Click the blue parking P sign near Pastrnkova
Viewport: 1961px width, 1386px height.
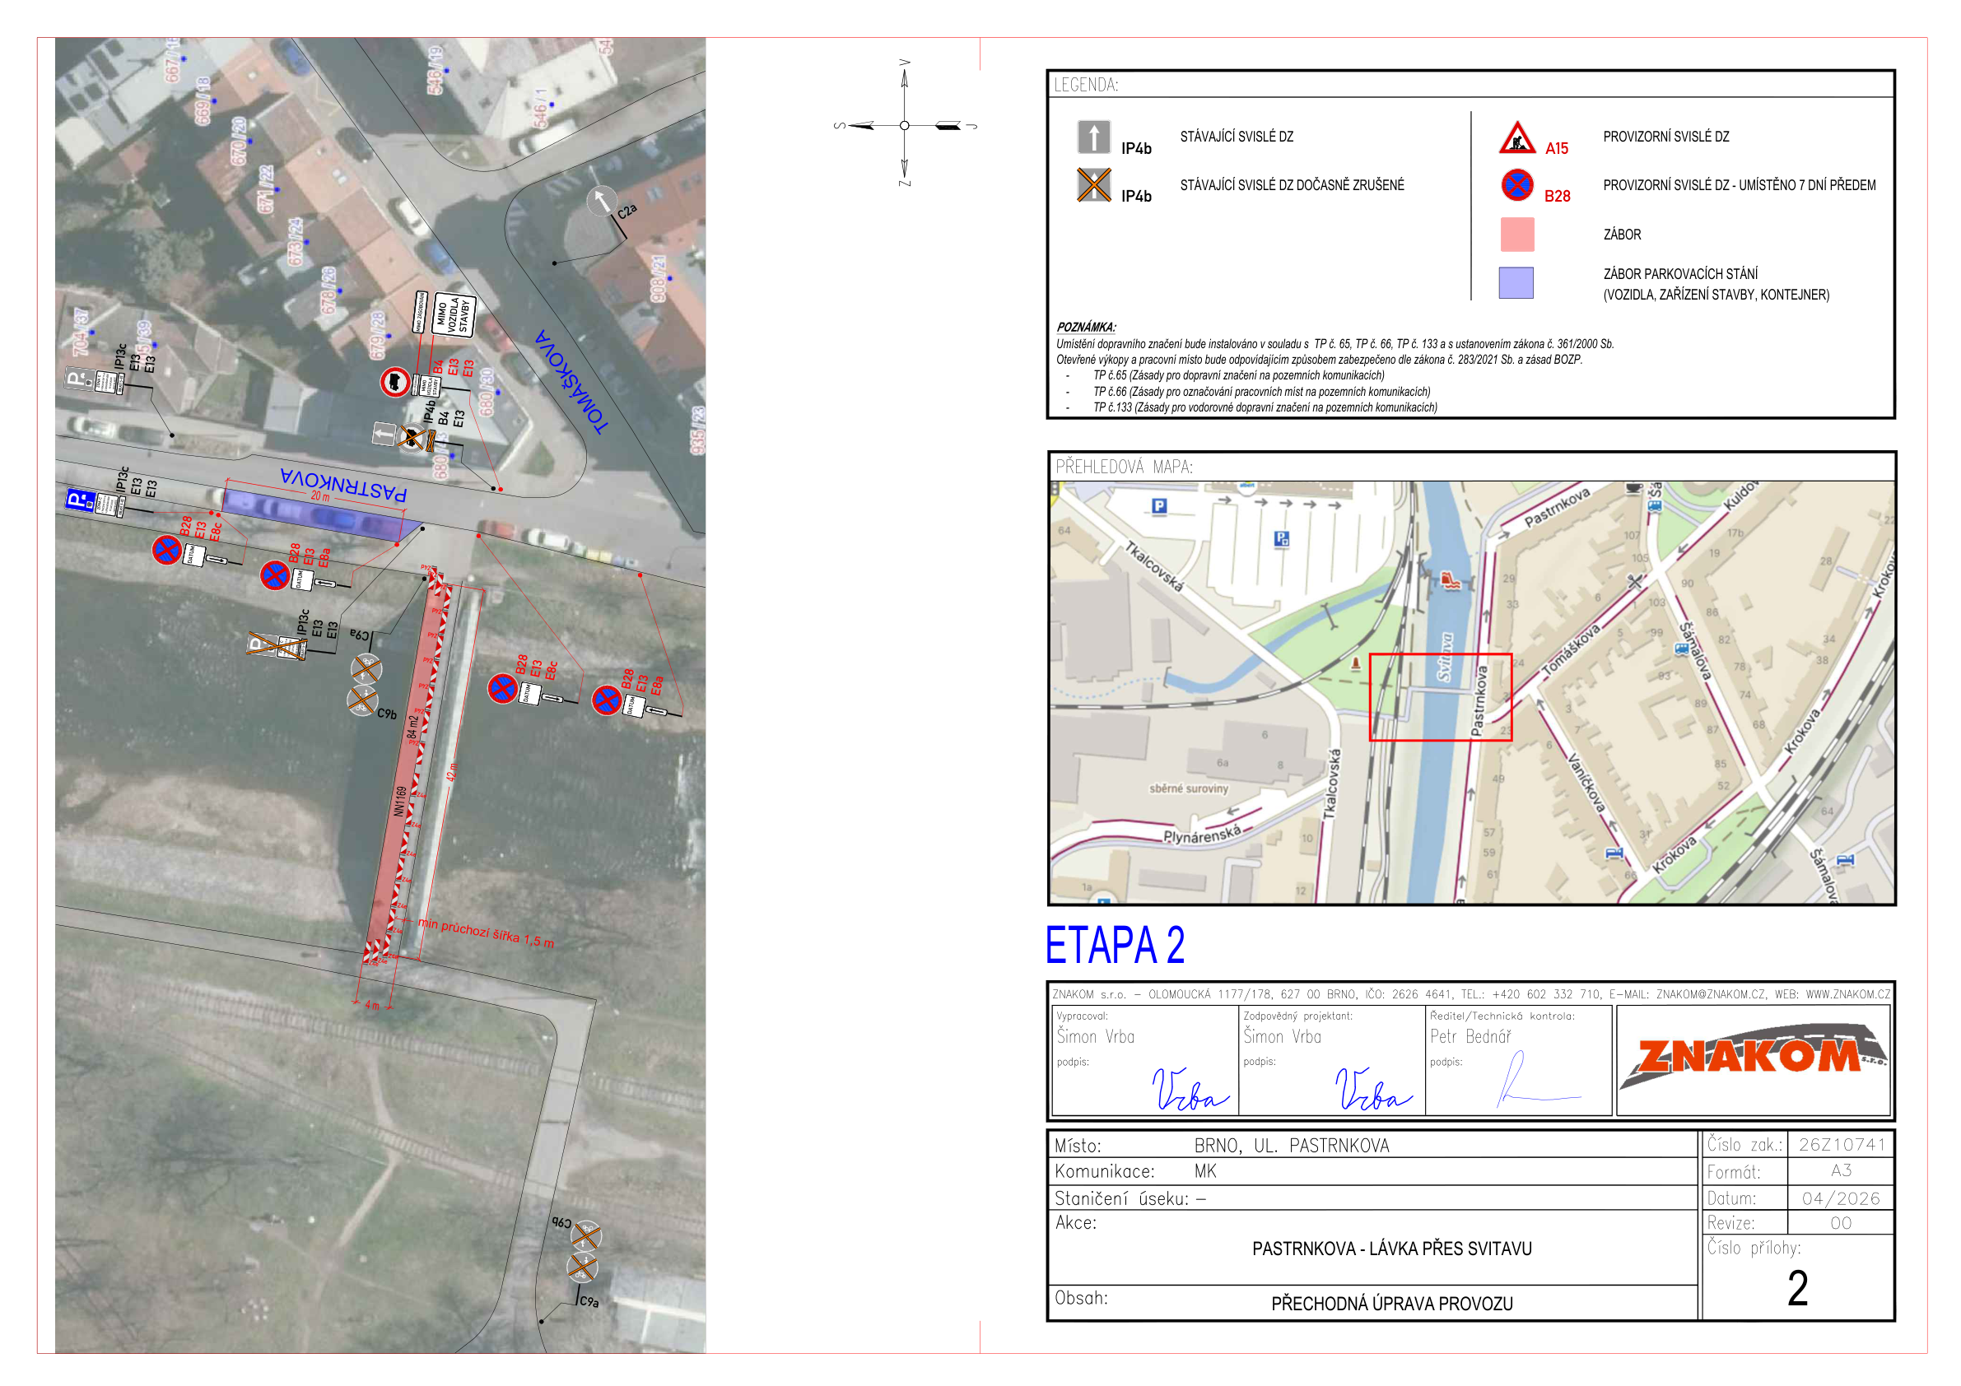coord(78,500)
